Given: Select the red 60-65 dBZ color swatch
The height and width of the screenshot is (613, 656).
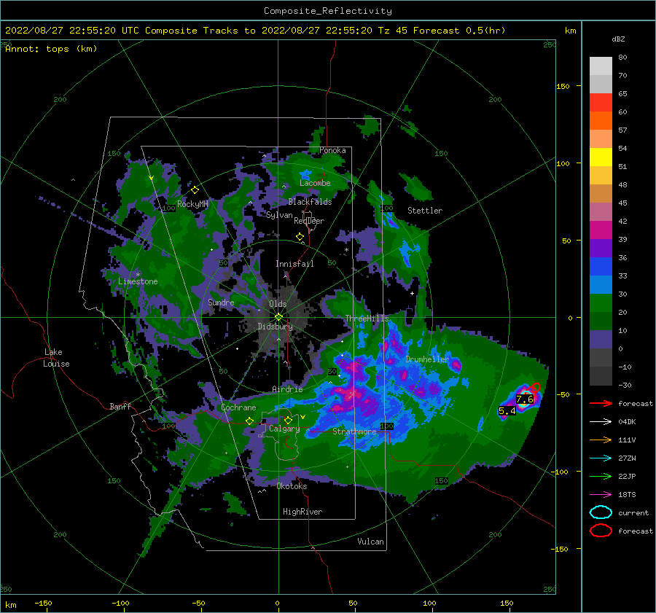Looking at the screenshot, I should [601, 103].
